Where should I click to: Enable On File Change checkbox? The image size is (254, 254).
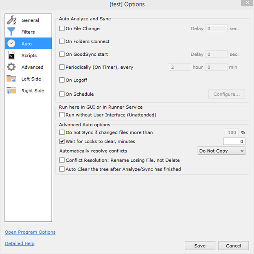[62, 28]
